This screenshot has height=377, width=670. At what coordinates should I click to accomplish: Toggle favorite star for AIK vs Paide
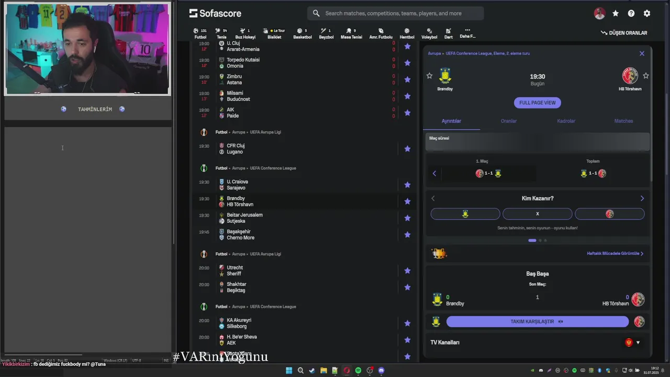click(407, 113)
